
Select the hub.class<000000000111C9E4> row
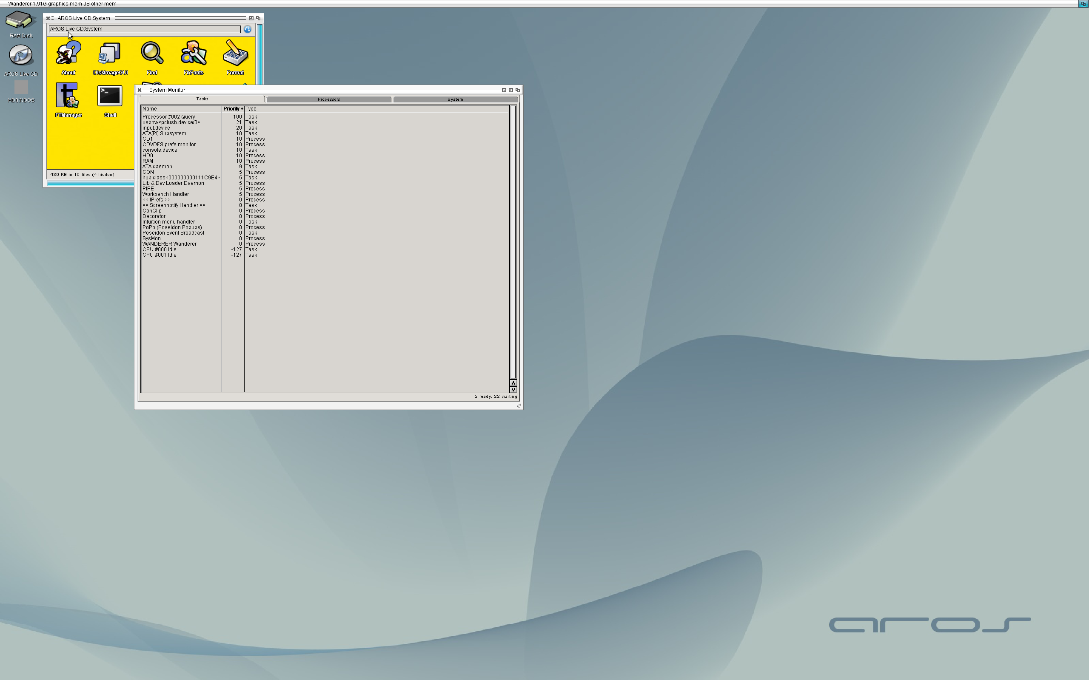[x=325, y=178]
